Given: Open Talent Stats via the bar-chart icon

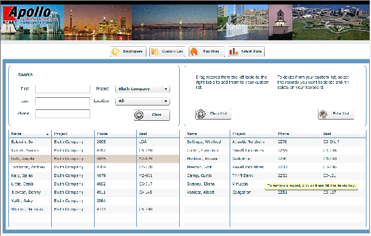Looking at the screenshot, I should tap(233, 51).
